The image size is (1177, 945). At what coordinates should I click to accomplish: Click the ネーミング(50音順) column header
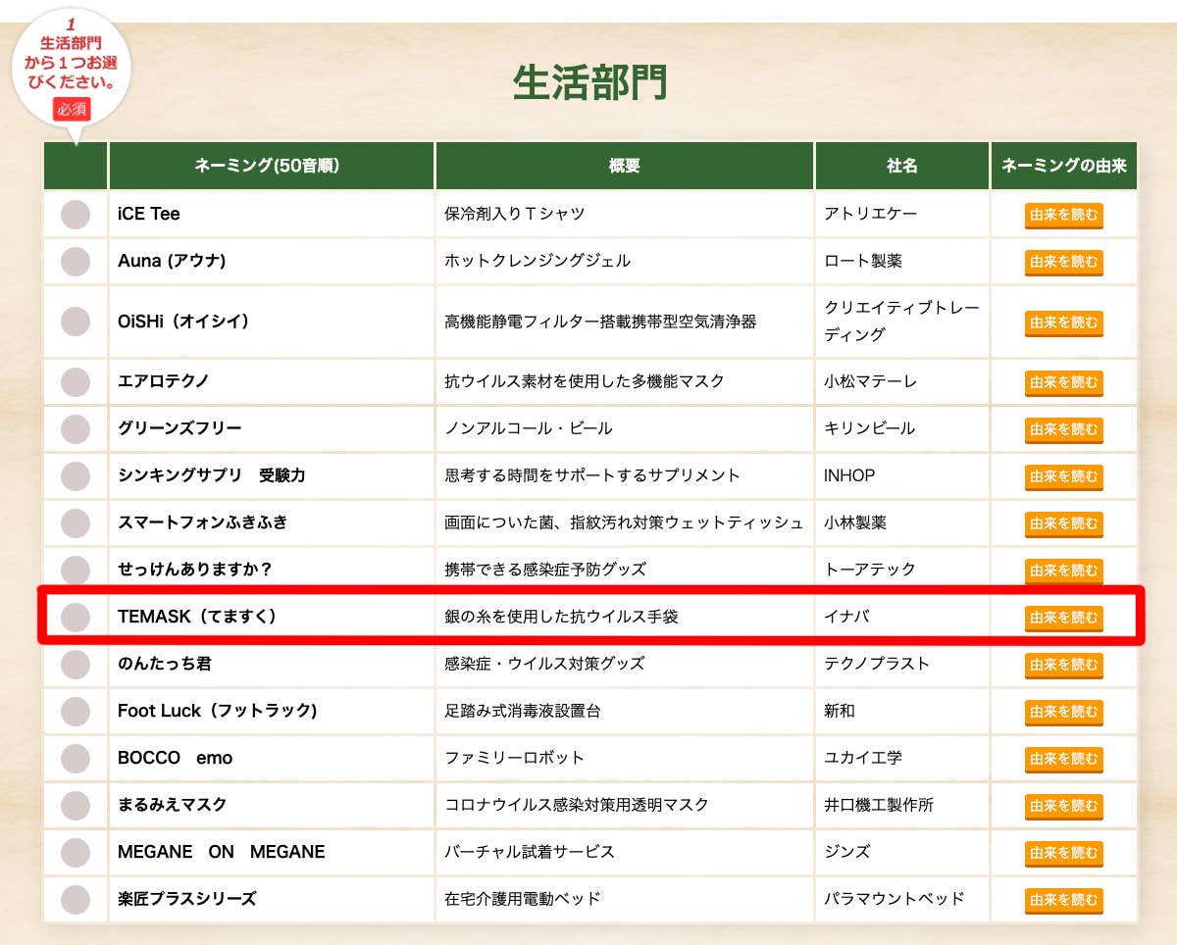[272, 166]
